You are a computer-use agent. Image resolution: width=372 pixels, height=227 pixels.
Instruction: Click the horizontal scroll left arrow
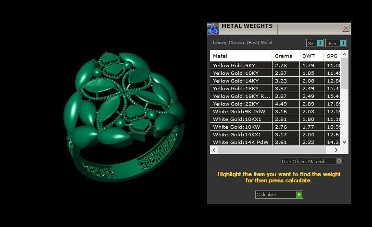[214, 150]
